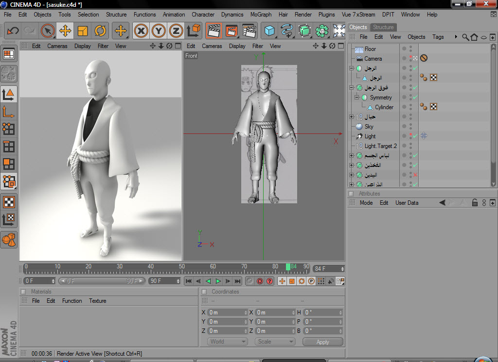Select the Rotate tool in the top toolbar
The width and height of the screenshot is (498, 362).
(x=100, y=31)
